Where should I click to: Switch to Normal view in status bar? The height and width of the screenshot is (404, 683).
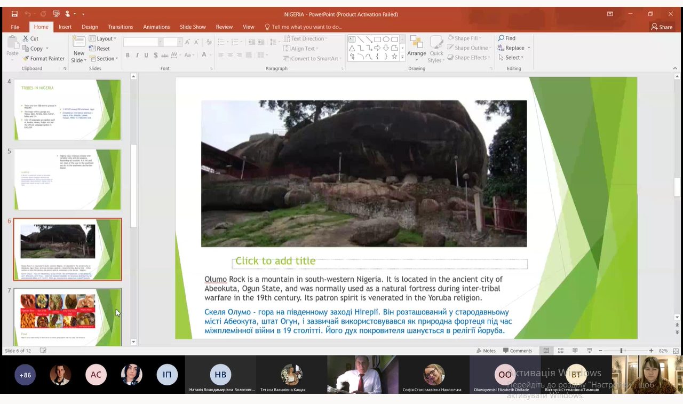pos(546,351)
